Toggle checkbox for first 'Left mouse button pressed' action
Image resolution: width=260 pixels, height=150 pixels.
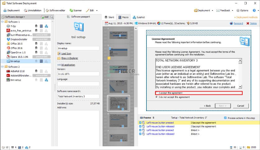pos(140,123)
